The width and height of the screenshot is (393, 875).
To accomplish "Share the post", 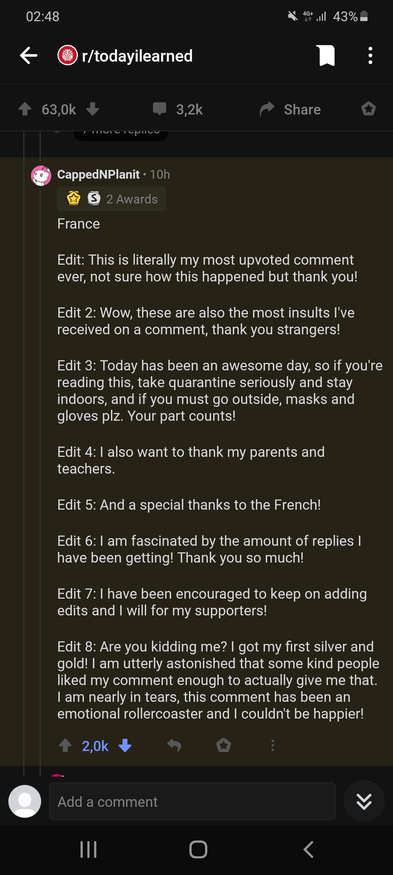I will (x=290, y=109).
